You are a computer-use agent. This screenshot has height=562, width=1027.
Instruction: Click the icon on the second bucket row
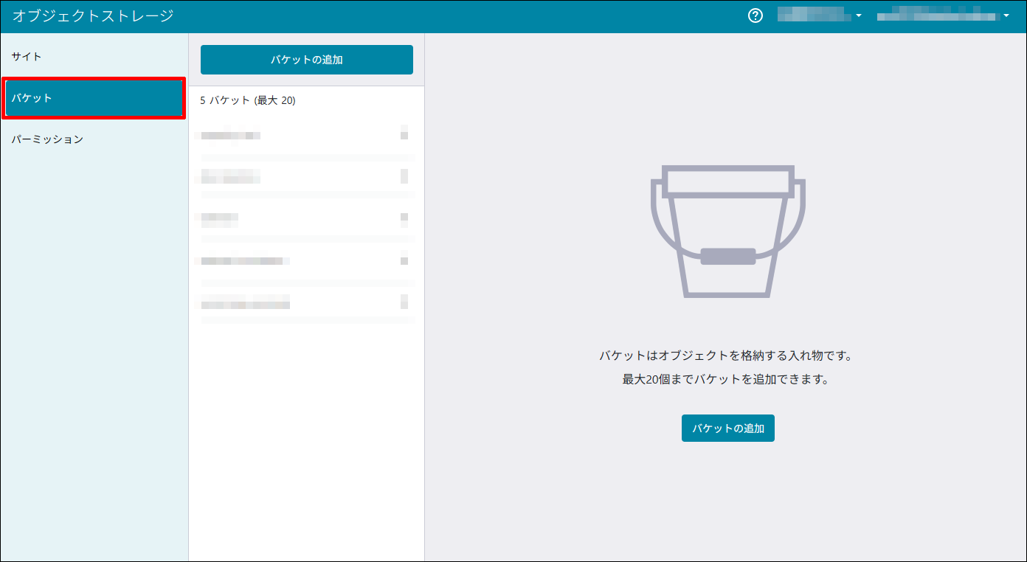click(404, 176)
